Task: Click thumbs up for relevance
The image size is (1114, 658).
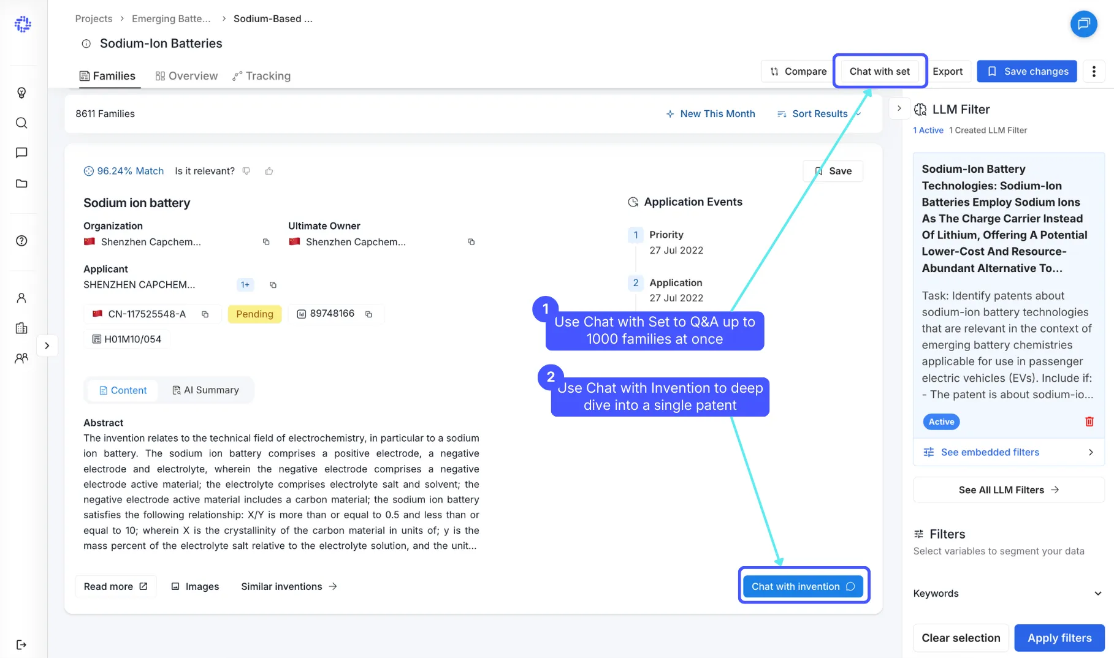Action: 269,171
